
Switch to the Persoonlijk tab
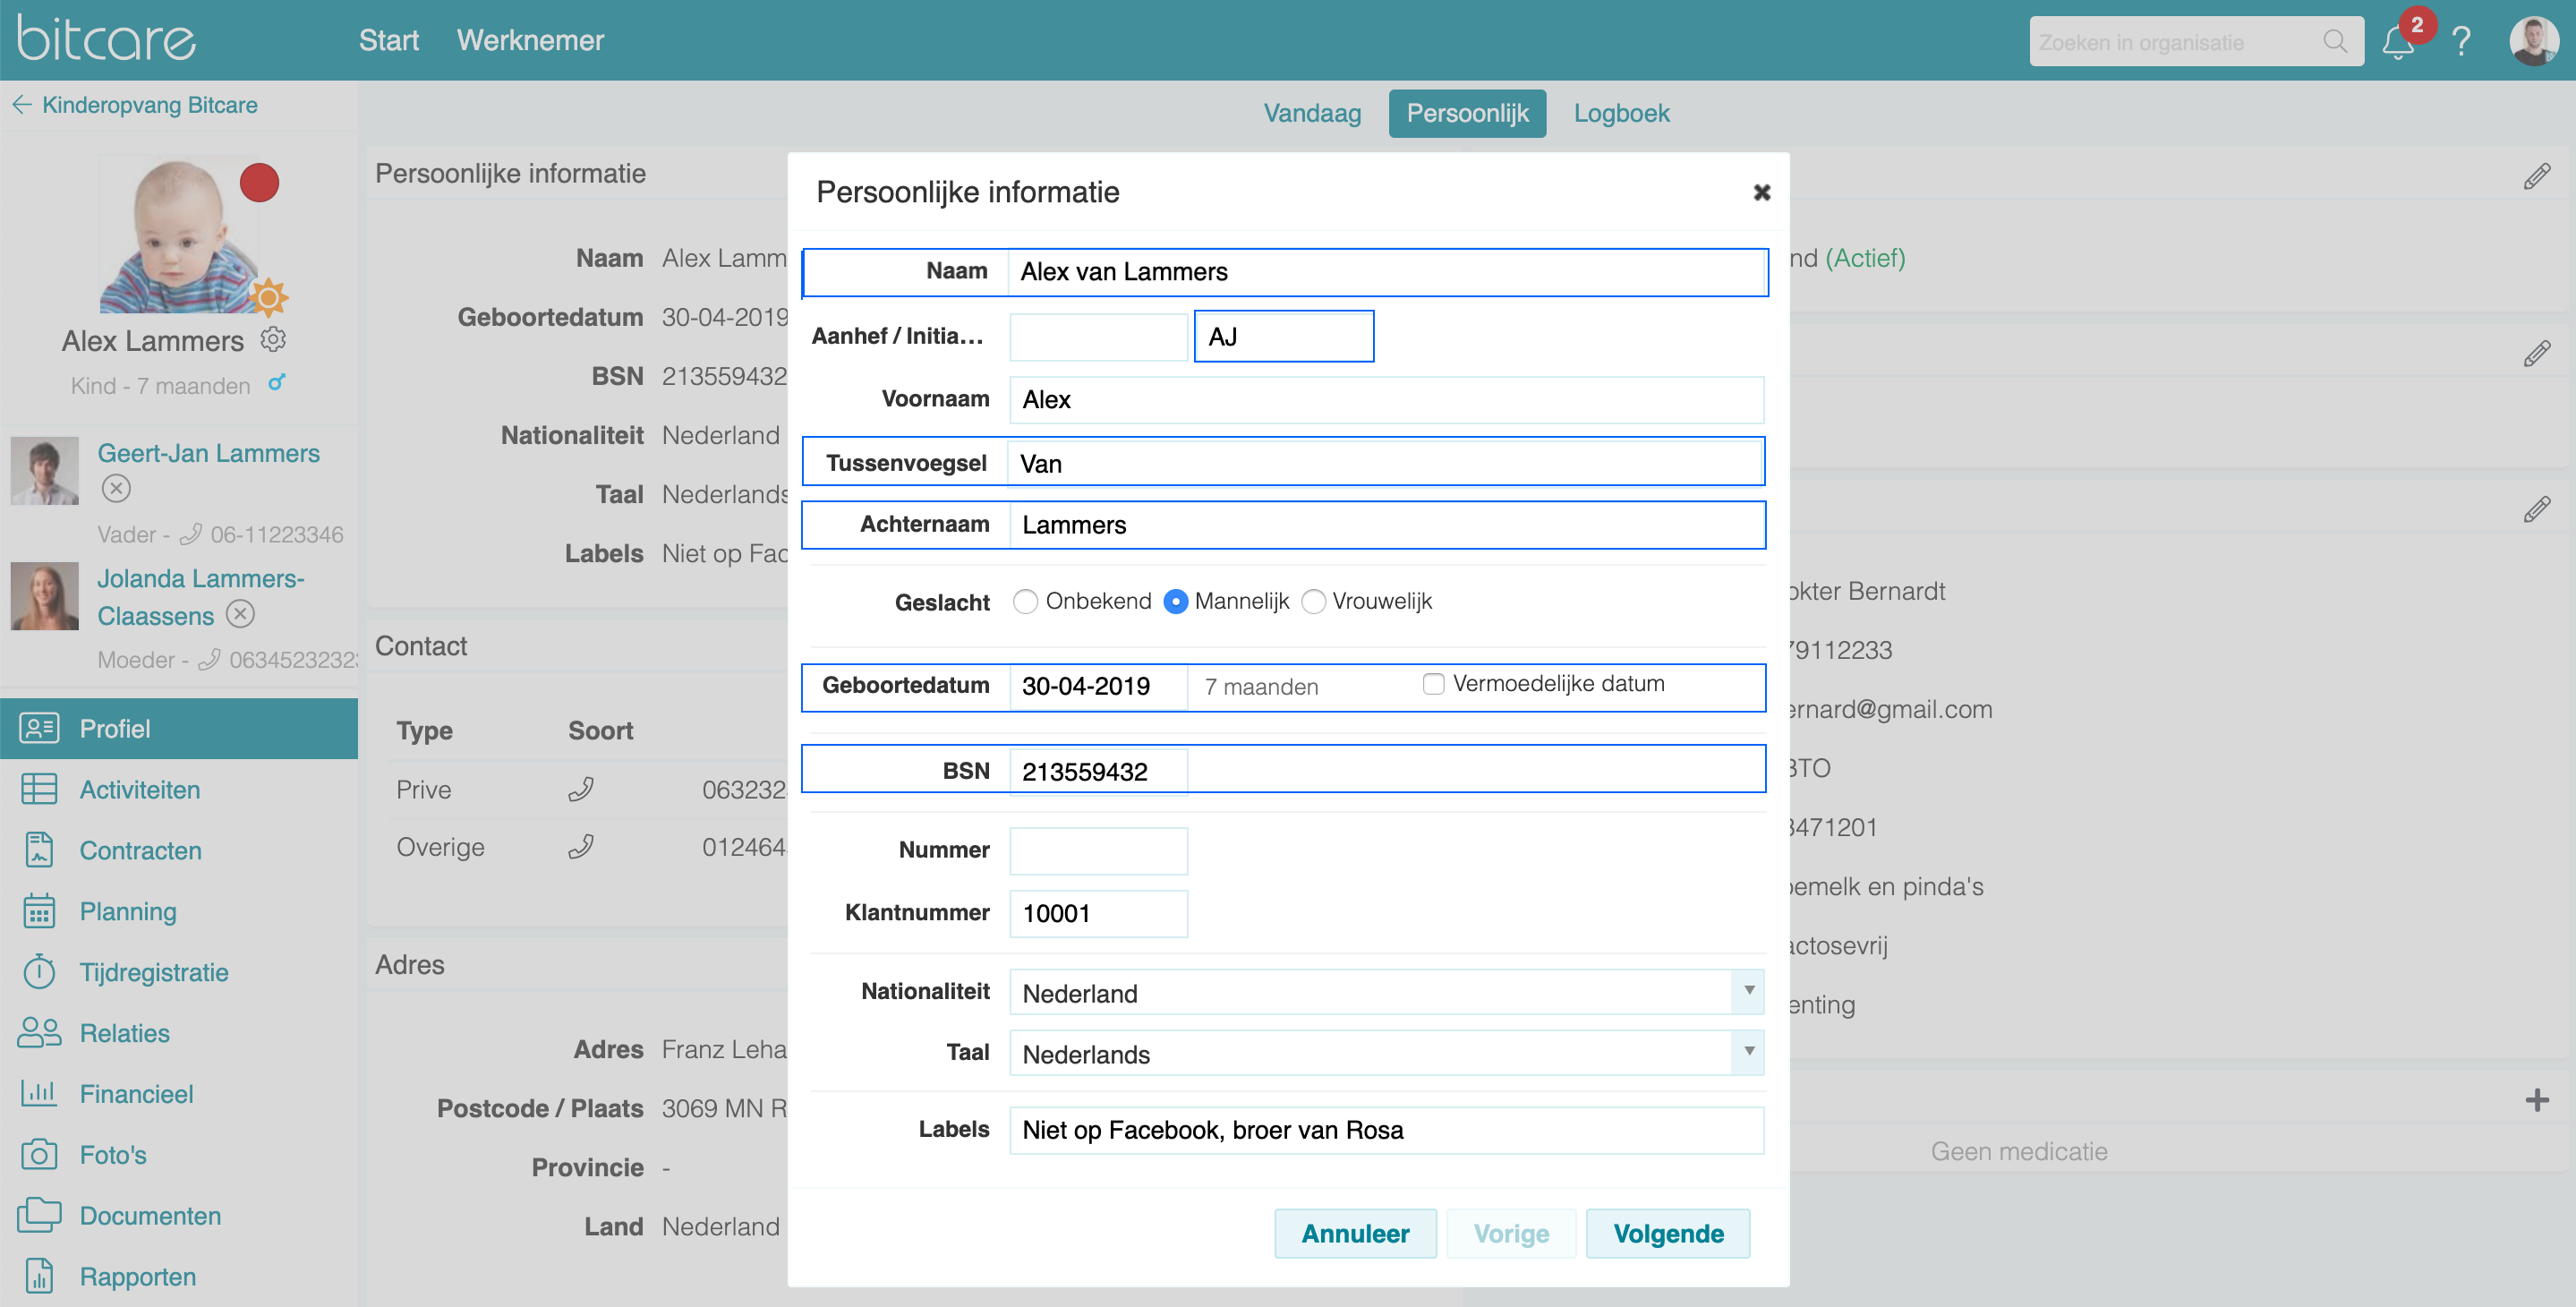pyautogui.click(x=1467, y=113)
